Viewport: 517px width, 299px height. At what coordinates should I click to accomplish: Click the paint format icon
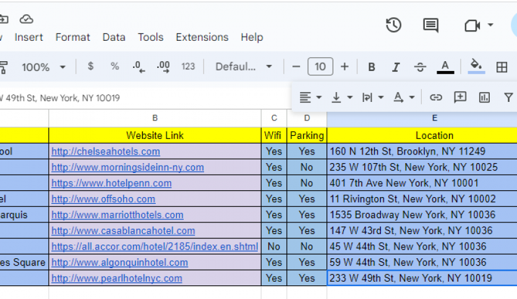point(3,67)
